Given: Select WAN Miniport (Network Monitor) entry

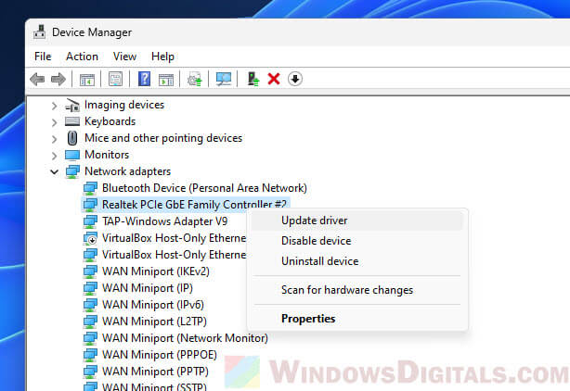Looking at the screenshot, I should pos(185,338).
